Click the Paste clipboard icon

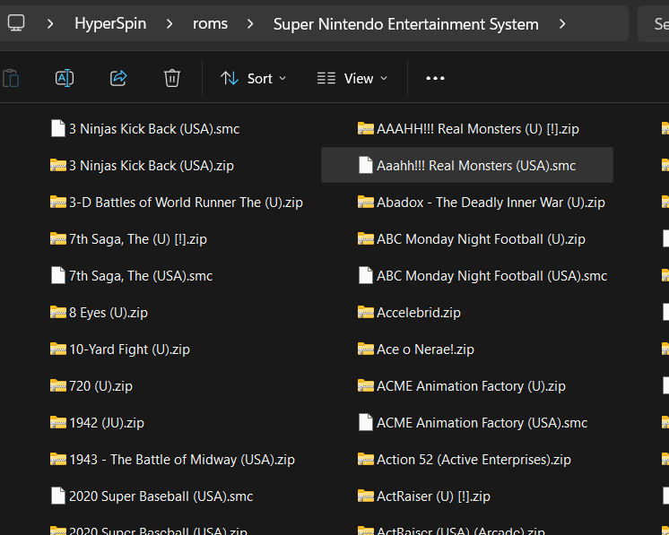click(x=11, y=79)
